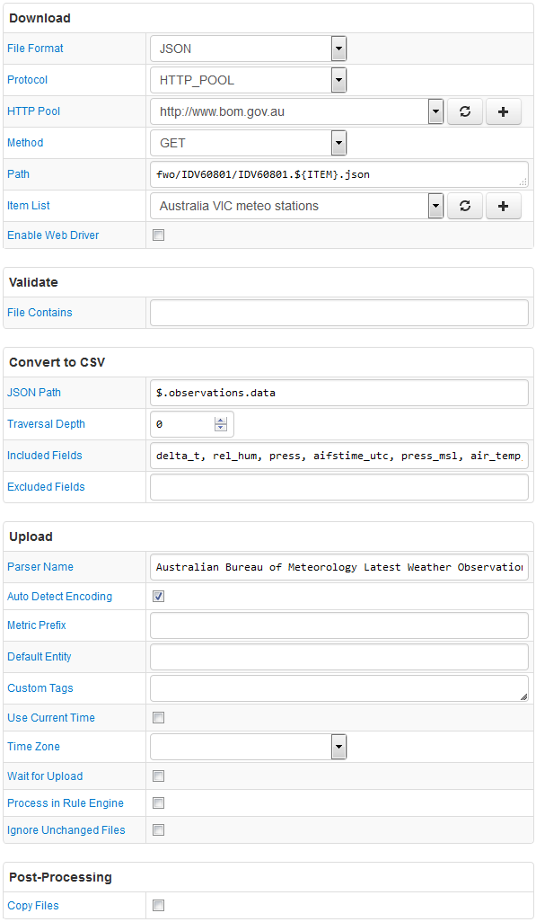Tick the Use Current Time checkbox
This screenshot has width=536, height=922.
[159, 717]
